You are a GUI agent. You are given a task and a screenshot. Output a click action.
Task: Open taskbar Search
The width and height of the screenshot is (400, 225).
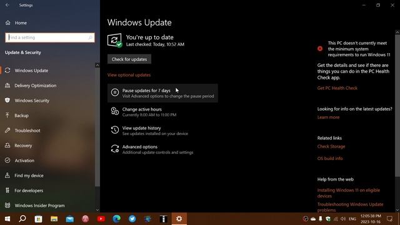(22, 219)
